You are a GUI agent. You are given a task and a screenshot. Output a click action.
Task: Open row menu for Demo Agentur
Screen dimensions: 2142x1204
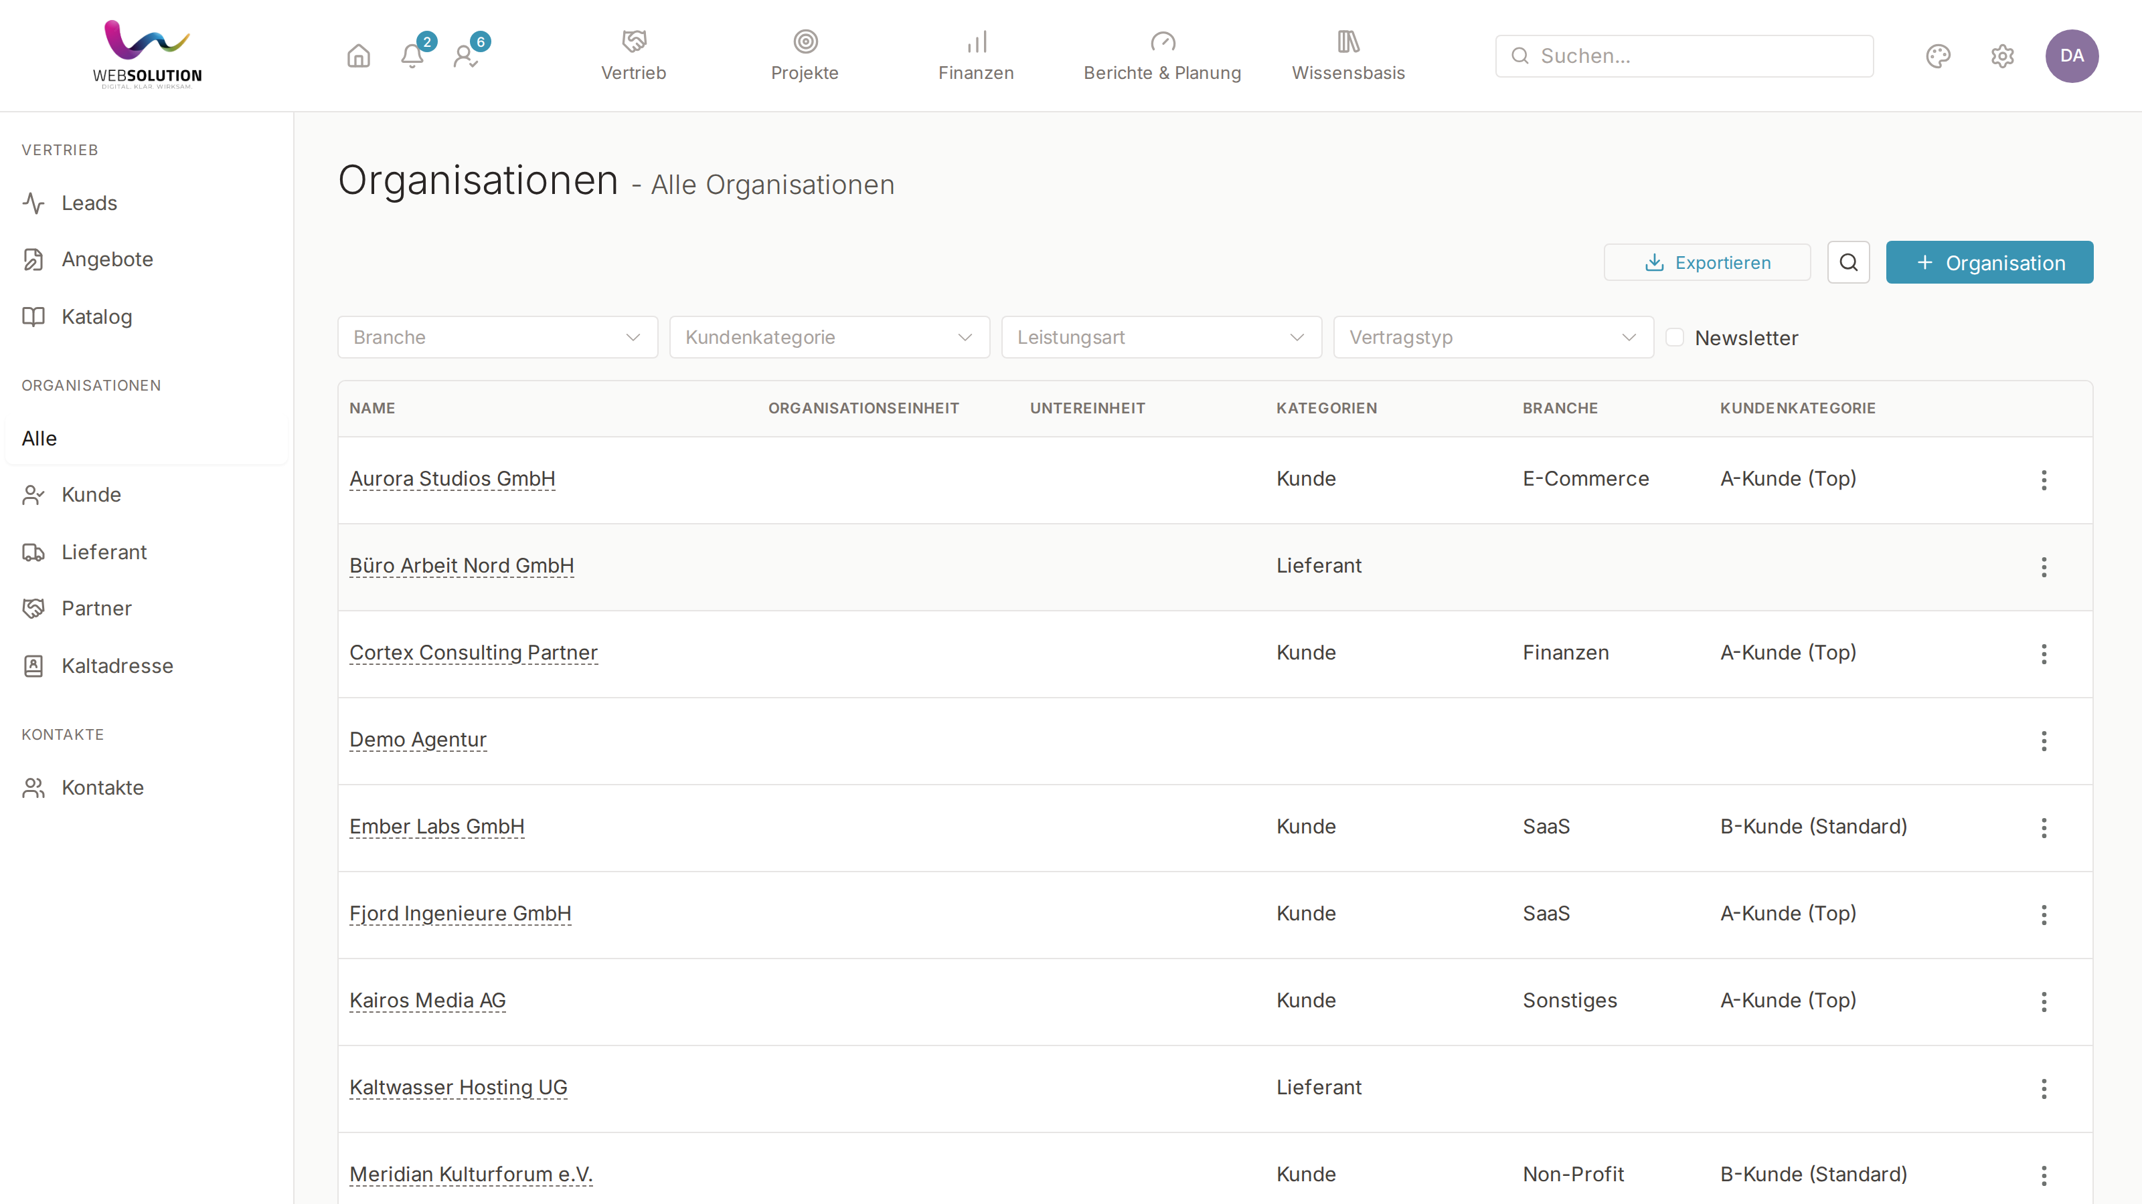pyautogui.click(x=2044, y=740)
